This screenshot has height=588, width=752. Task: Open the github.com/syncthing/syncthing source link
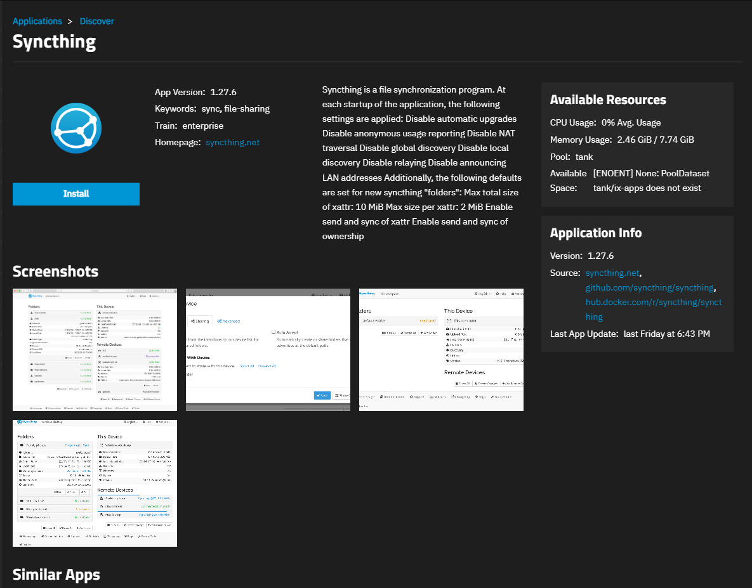(650, 287)
